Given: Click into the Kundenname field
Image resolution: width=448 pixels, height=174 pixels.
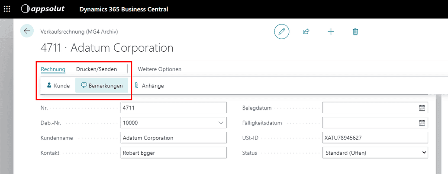Looking at the screenshot, I should tap(173, 138).
